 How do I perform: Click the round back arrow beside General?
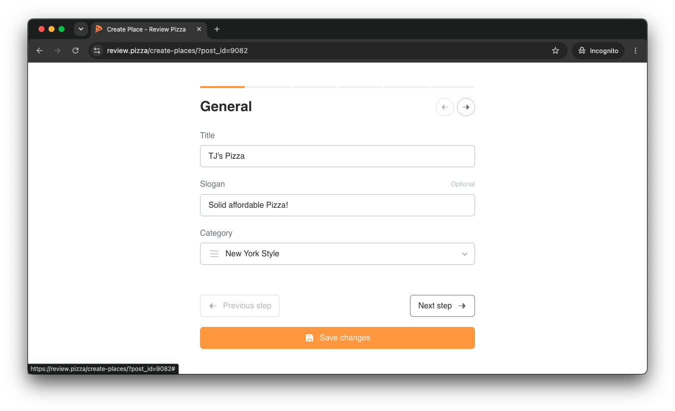(445, 107)
